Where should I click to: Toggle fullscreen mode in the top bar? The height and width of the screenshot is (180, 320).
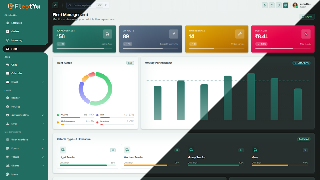(x=272, y=5)
